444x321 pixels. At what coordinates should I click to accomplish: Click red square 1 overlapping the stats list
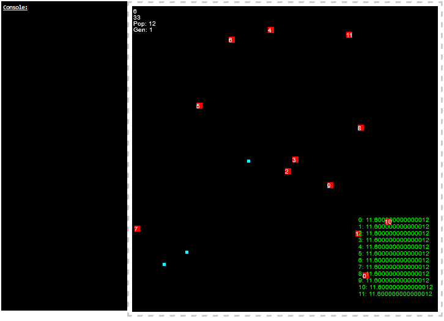click(x=358, y=234)
